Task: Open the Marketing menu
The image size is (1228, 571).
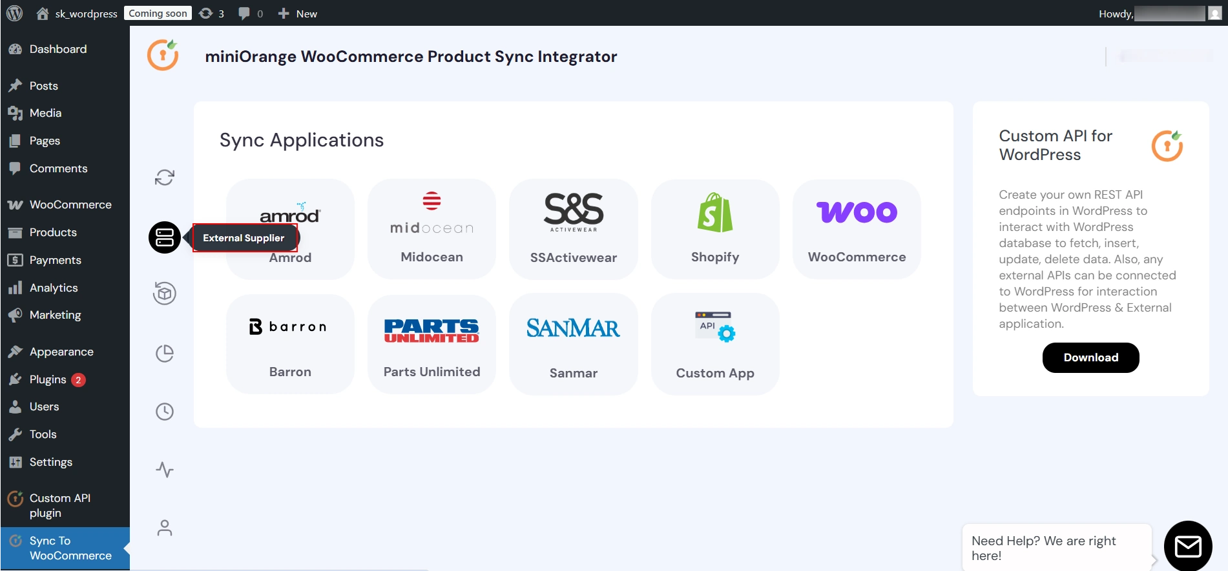Action: coord(65,315)
